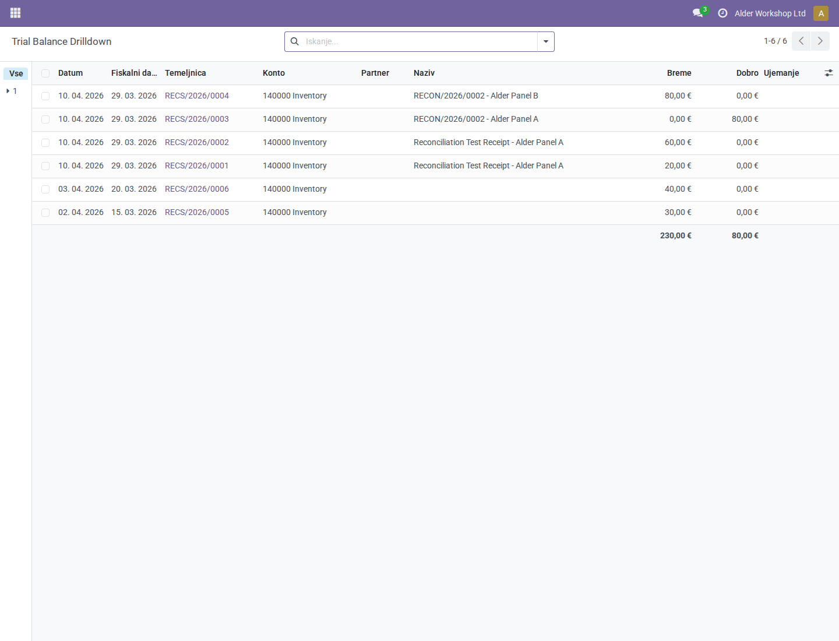Open journal entry RECS/2026/0006
This screenshot has width=839, height=641.
197,189
